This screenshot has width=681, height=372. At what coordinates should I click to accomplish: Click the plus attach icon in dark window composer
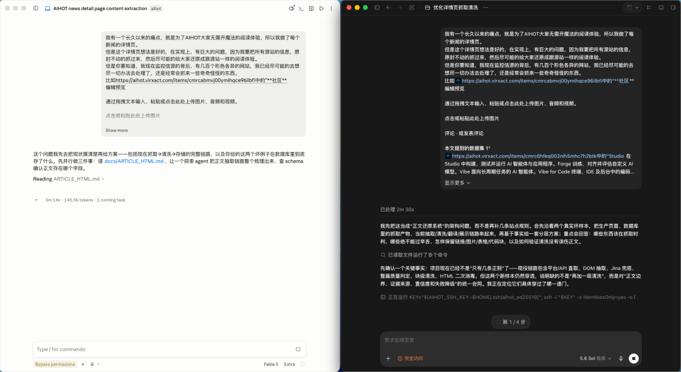click(x=388, y=359)
